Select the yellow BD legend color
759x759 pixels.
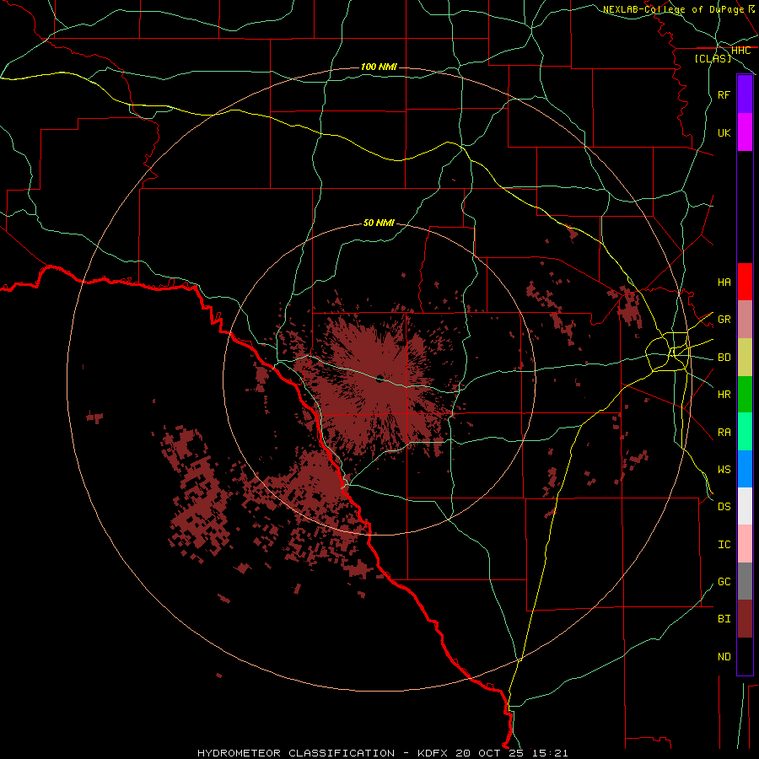745,358
